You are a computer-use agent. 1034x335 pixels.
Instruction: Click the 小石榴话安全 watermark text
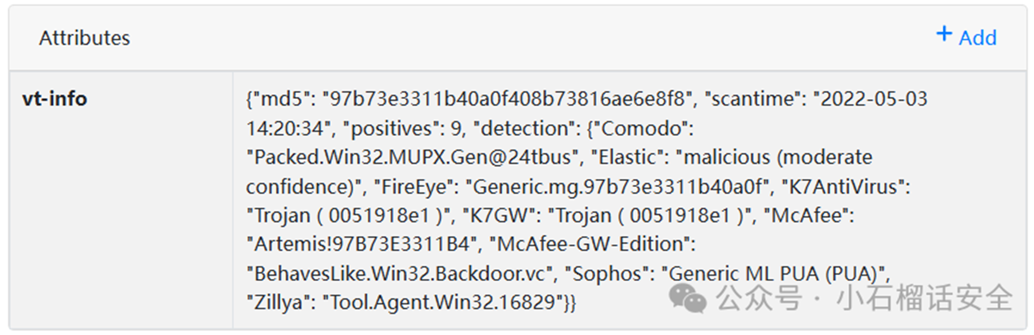click(924, 298)
